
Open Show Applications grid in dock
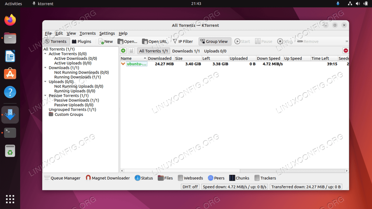click(10, 199)
